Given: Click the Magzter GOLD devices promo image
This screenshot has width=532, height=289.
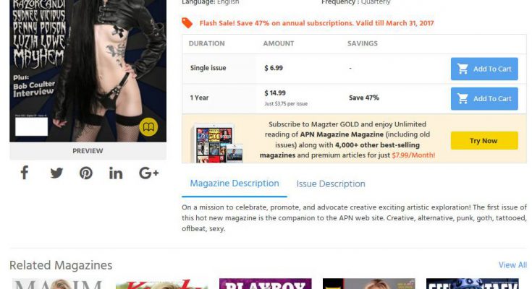Looking at the screenshot, I should click(x=216, y=143).
